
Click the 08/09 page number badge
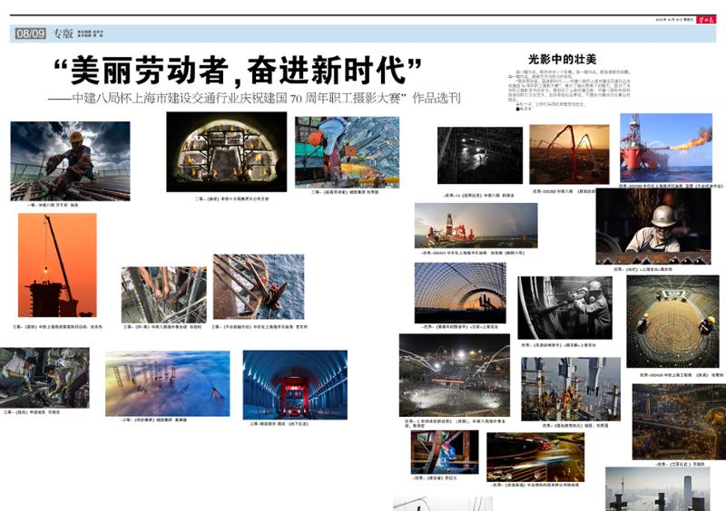pyautogui.click(x=29, y=34)
